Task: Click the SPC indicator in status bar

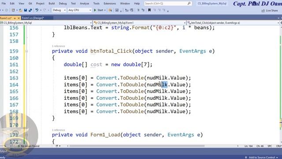Action: (x=270, y=146)
